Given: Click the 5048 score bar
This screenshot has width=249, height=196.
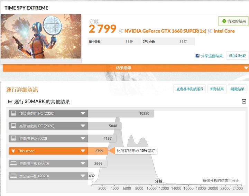Looking at the screenshot, I should pos(105,126).
